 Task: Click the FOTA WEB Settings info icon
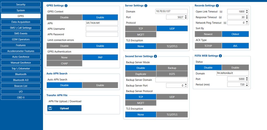click(220, 56)
